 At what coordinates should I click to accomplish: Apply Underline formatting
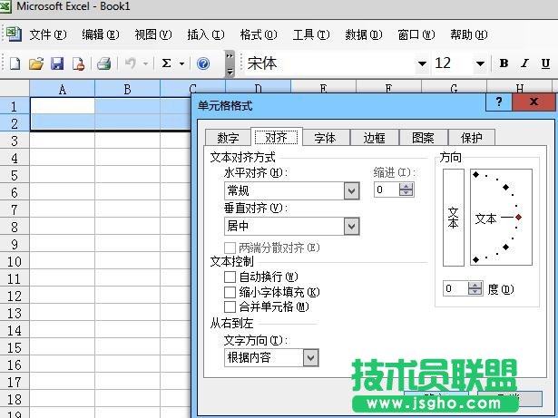point(545,63)
